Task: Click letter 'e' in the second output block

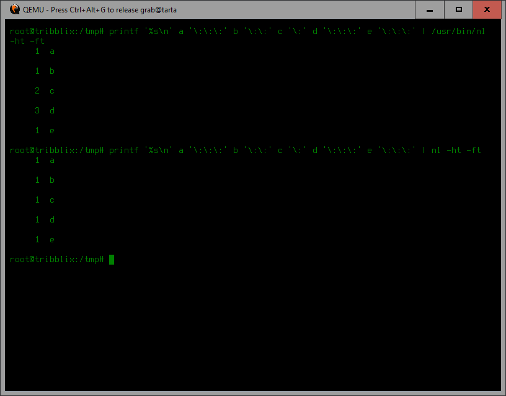Action: click(52, 240)
